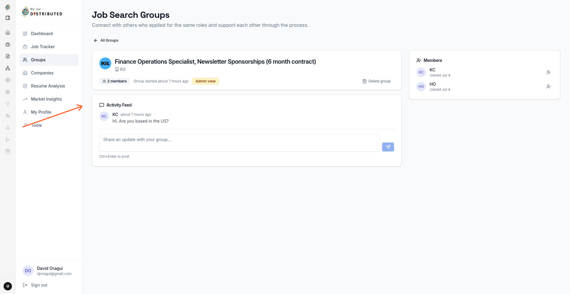Click the Activity Feed heading
Image resolution: width=570 pixels, height=294 pixels.
coord(119,105)
